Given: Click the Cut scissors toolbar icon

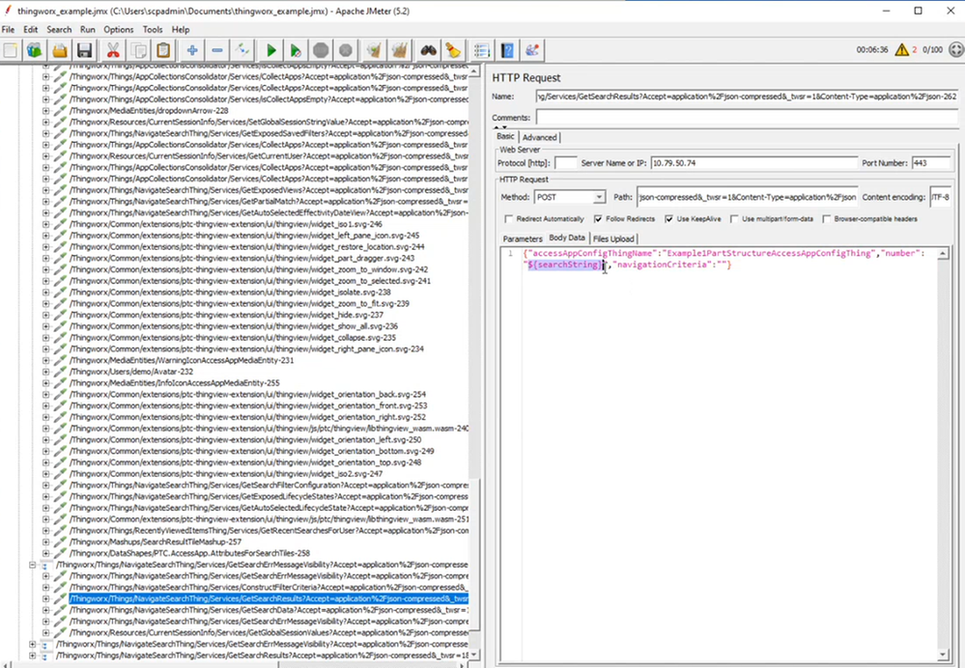Looking at the screenshot, I should [x=113, y=50].
